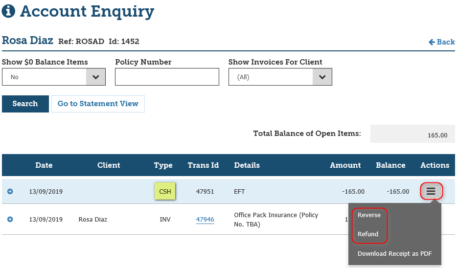Select Reverse from the actions menu
The width and height of the screenshot is (458, 269).
point(369,215)
